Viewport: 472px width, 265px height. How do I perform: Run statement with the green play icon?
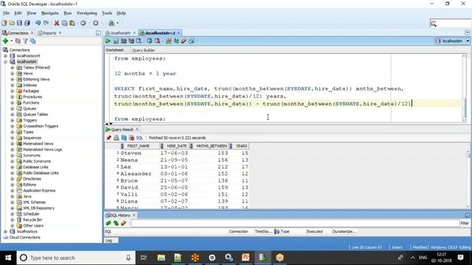click(108, 41)
